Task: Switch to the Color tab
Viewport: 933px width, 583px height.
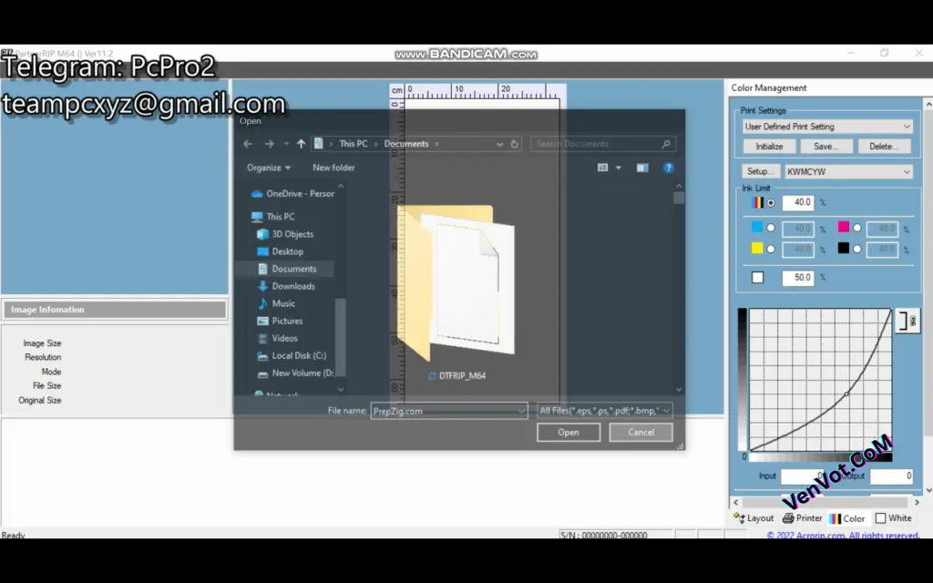Action: pos(847,518)
